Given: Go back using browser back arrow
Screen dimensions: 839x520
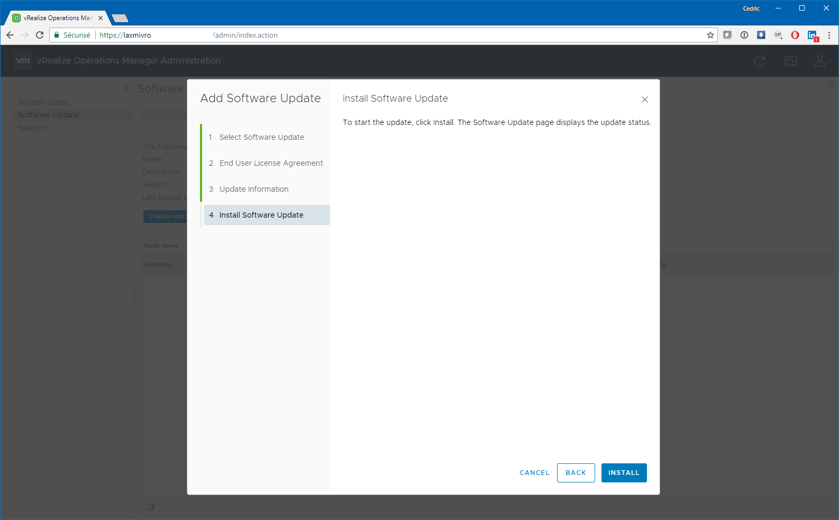Looking at the screenshot, I should 10,35.
